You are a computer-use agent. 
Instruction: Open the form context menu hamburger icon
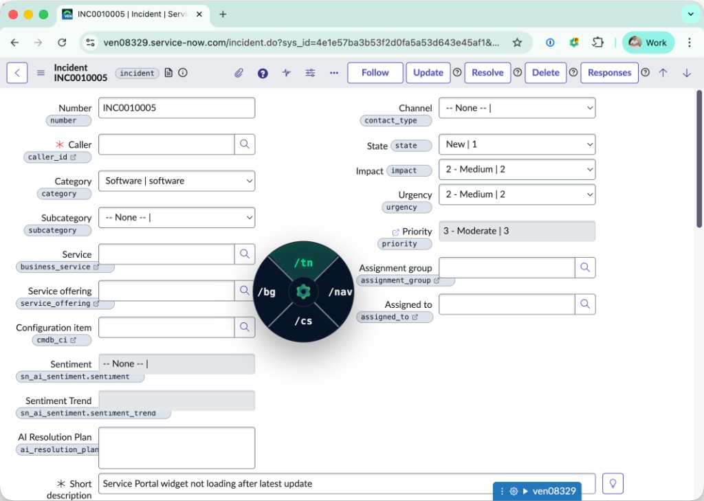coord(41,72)
